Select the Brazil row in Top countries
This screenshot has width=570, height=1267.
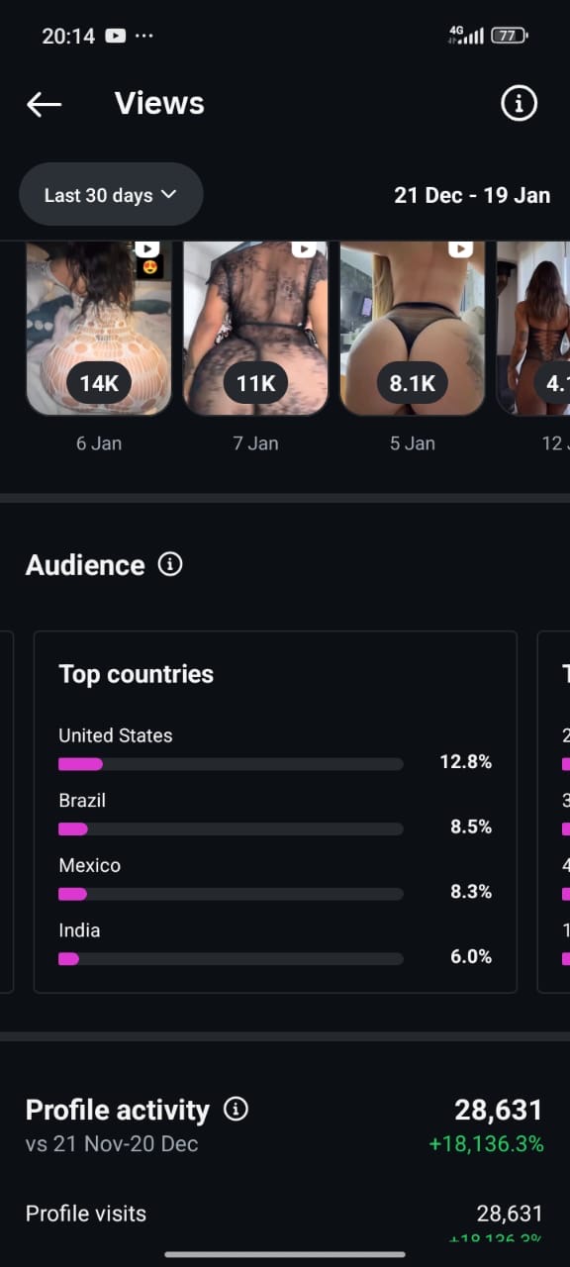pos(275,814)
